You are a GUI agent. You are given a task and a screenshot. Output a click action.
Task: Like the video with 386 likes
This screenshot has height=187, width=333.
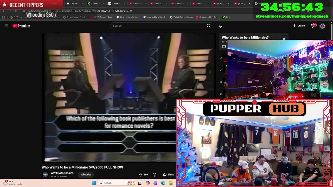point(143,175)
